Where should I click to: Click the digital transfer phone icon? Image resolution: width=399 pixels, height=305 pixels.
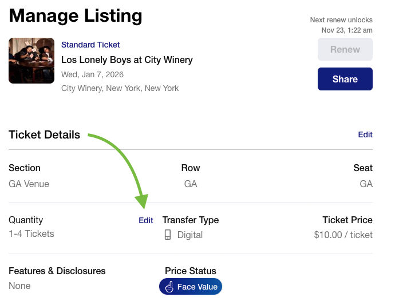pyautogui.click(x=168, y=235)
